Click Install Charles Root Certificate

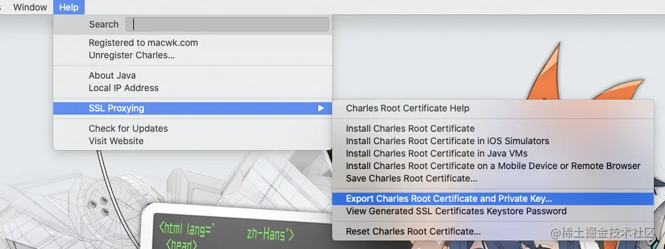click(493, 128)
